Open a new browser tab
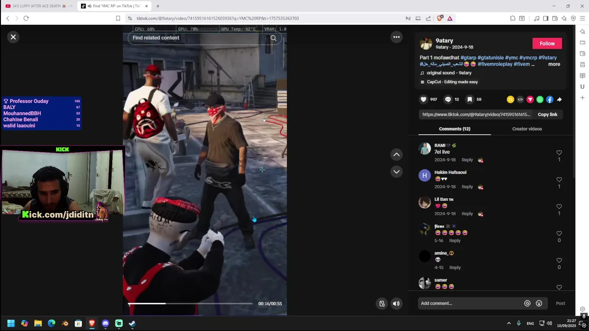The height and width of the screenshot is (331, 589). (x=158, y=6)
